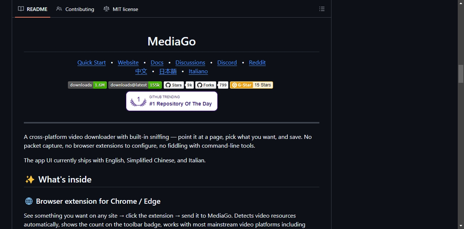
Task: Click the 9k stars count
Action: tap(190, 85)
